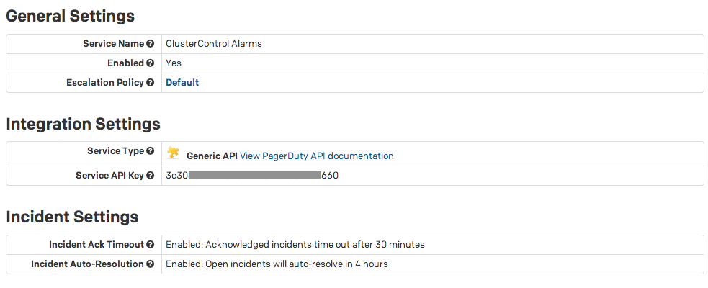Click help icon next to Incident Auto-Resolution
The height and width of the screenshot is (288, 708).
click(x=150, y=264)
